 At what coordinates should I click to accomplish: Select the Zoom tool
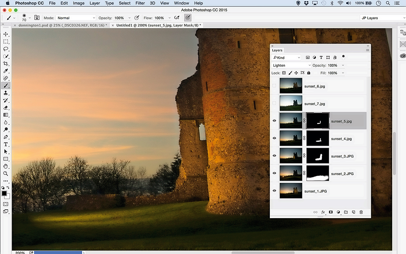click(x=6, y=173)
